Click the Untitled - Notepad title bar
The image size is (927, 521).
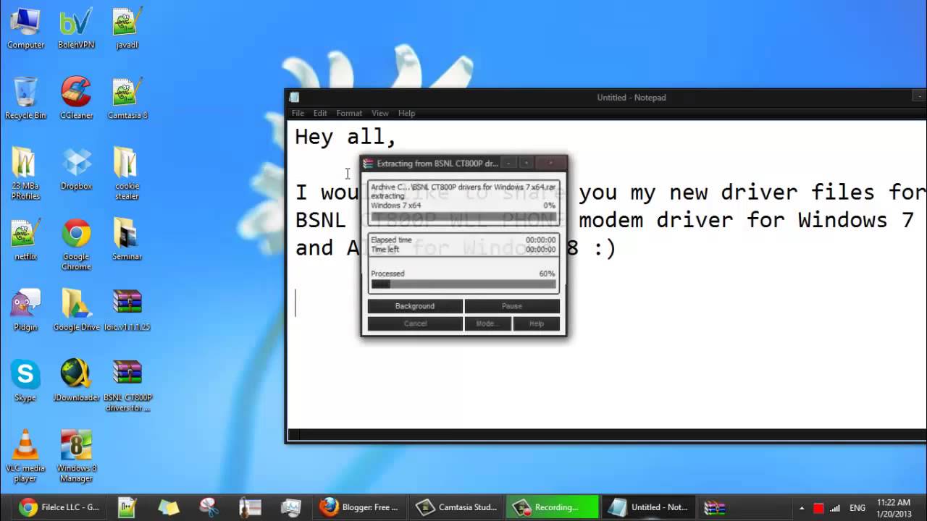click(607, 97)
